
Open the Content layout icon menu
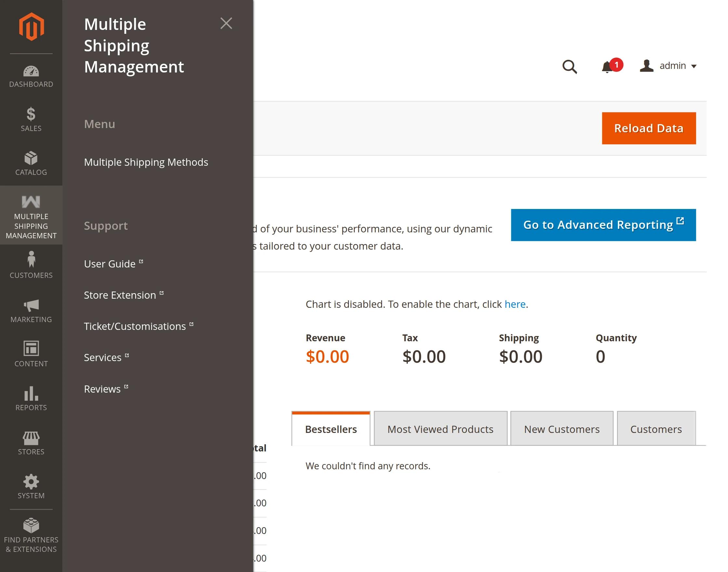click(31, 354)
